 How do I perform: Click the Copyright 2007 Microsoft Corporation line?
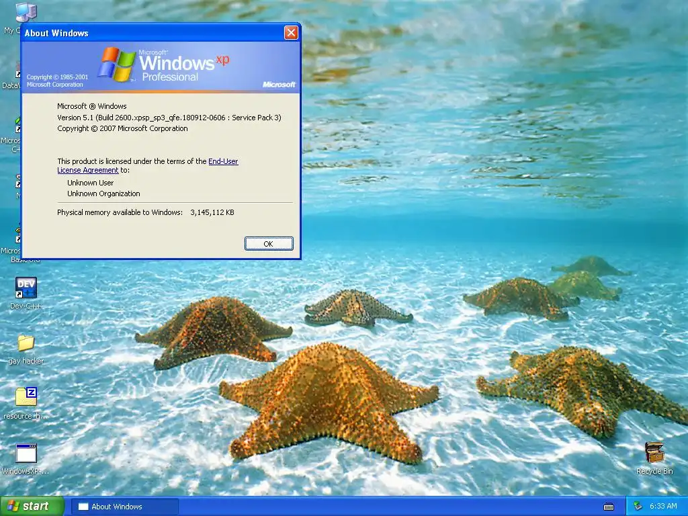(x=122, y=128)
